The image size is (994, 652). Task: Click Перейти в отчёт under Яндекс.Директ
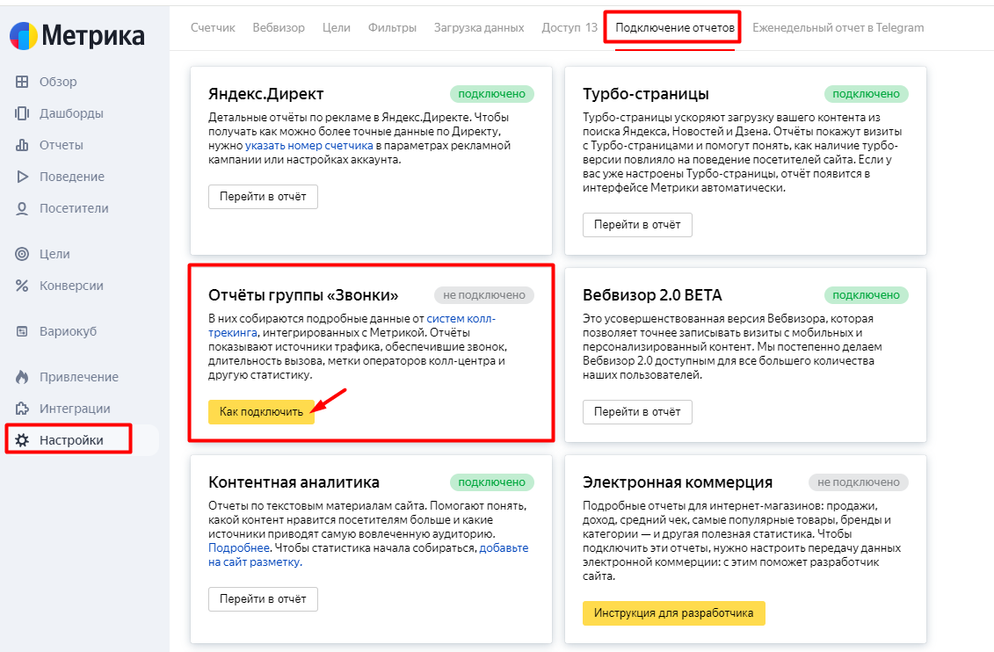[x=263, y=197]
